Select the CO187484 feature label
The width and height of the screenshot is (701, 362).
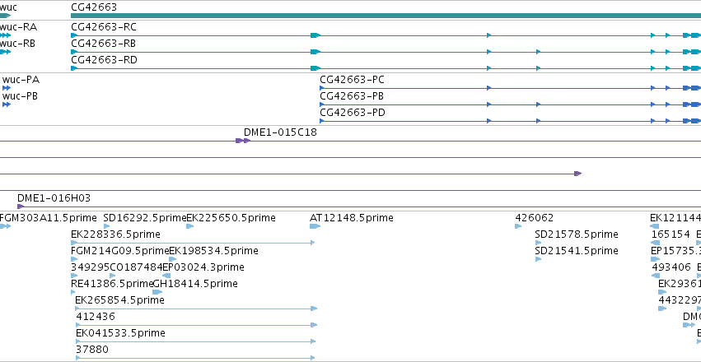(136, 267)
